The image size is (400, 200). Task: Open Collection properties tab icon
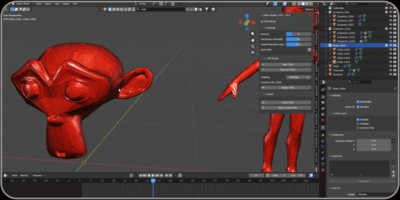click(x=323, y=127)
